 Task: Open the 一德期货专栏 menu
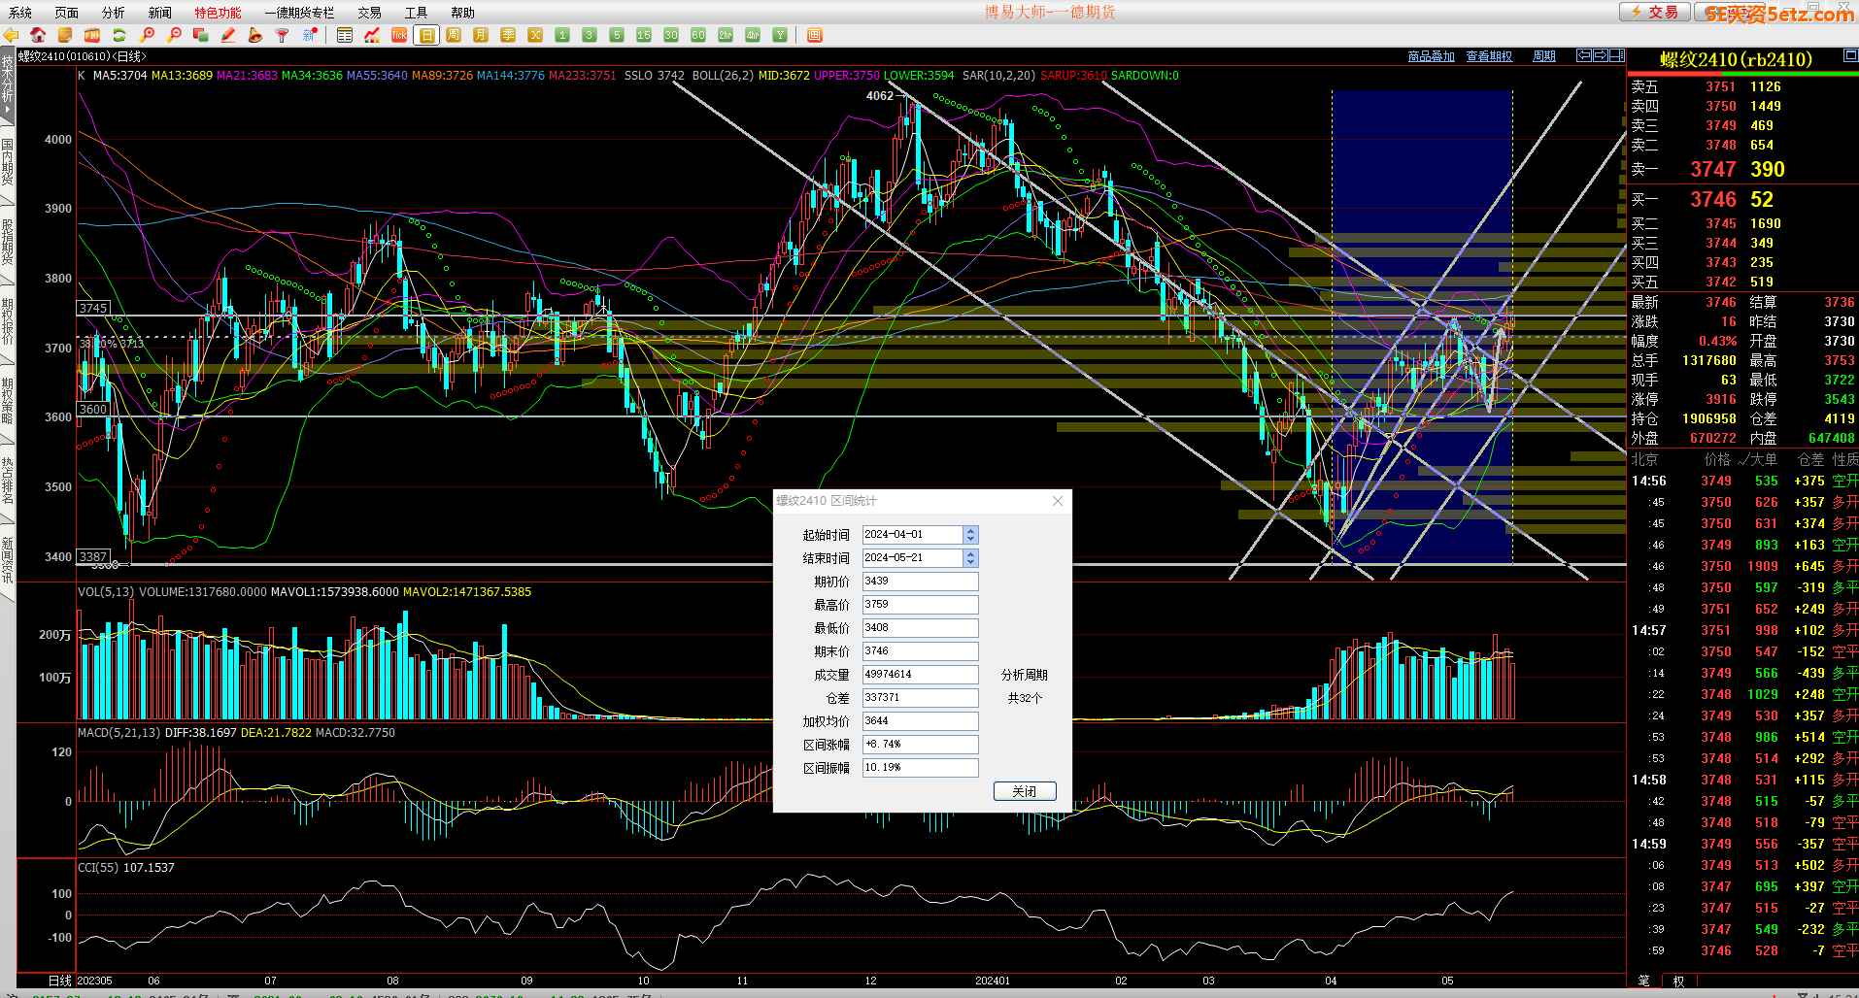(x=299, y=13)
